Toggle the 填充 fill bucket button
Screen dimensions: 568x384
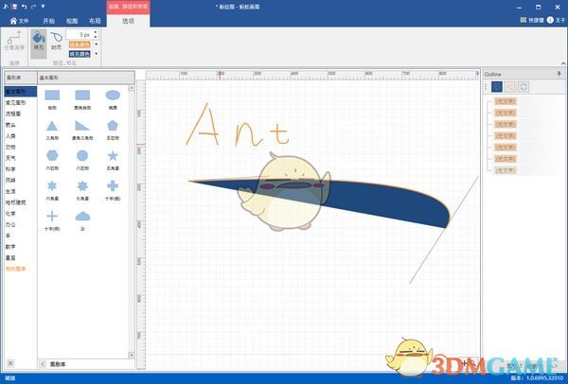click(x=39, y=42)
